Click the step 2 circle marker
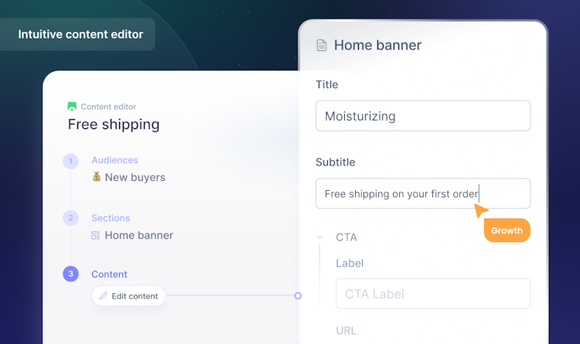580x344 pixels. click(71, 218)
